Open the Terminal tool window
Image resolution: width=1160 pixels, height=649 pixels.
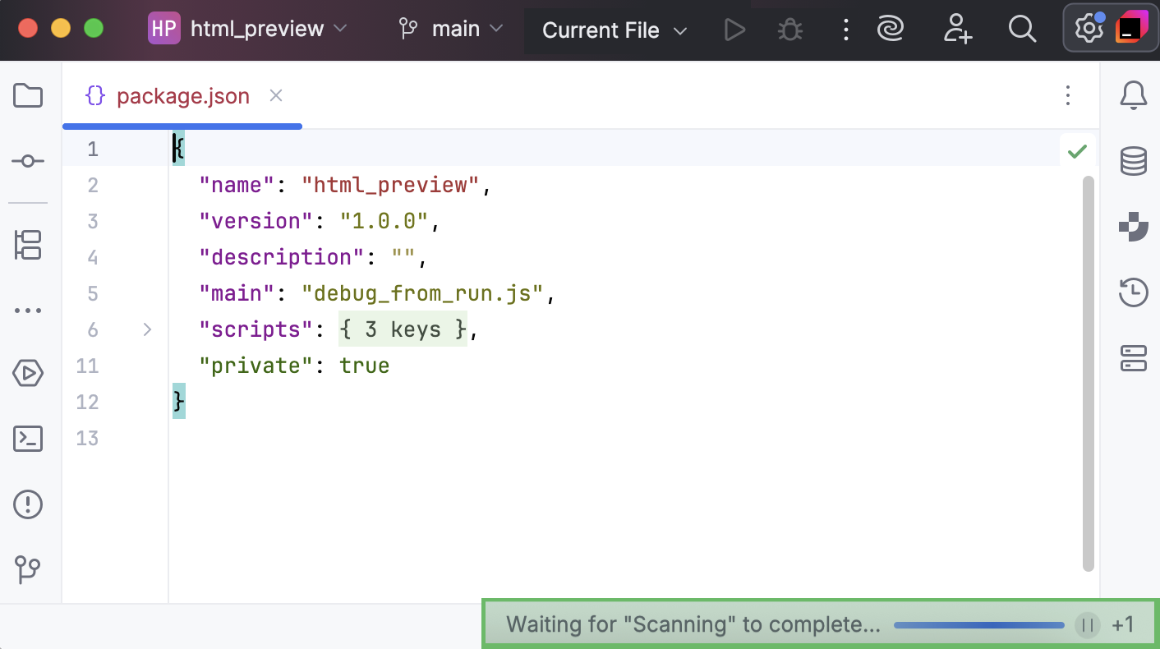point(28,439)
